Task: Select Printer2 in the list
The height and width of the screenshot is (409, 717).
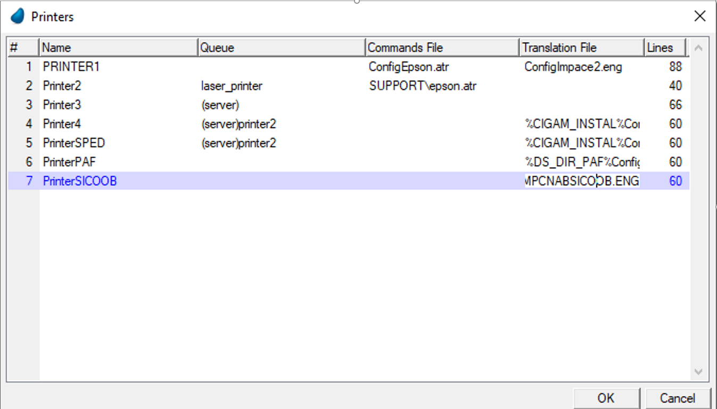Action: tap(62, 86)
